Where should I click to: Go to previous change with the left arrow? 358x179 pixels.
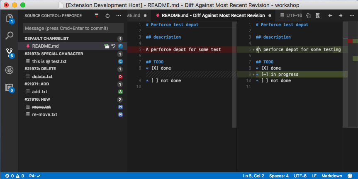pyautogui.click(x=330, y=15)
